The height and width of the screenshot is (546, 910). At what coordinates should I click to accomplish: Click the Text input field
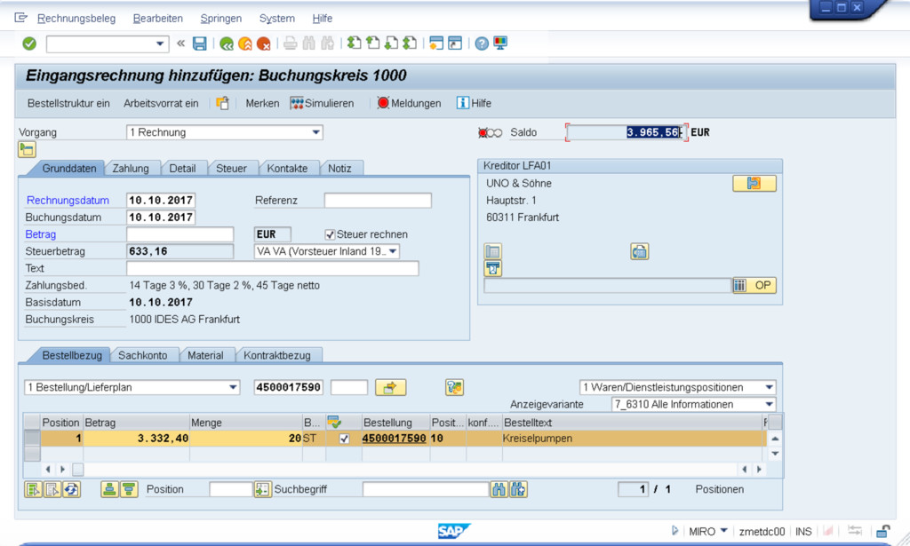pos(272,268)
